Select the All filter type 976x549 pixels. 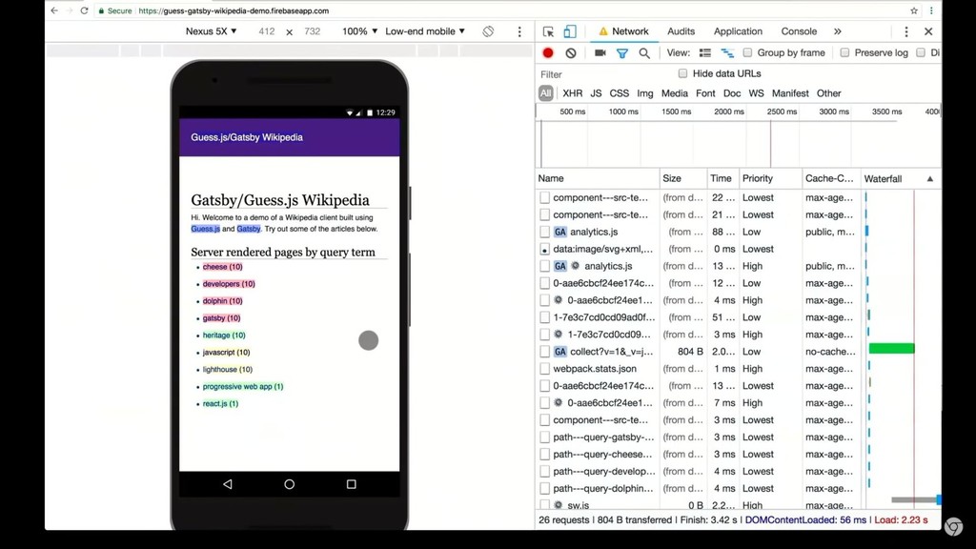click(545, 93)
